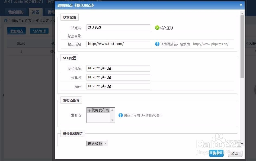
Task: Click the info icon beside the 发布点 list
Action: 120,115
